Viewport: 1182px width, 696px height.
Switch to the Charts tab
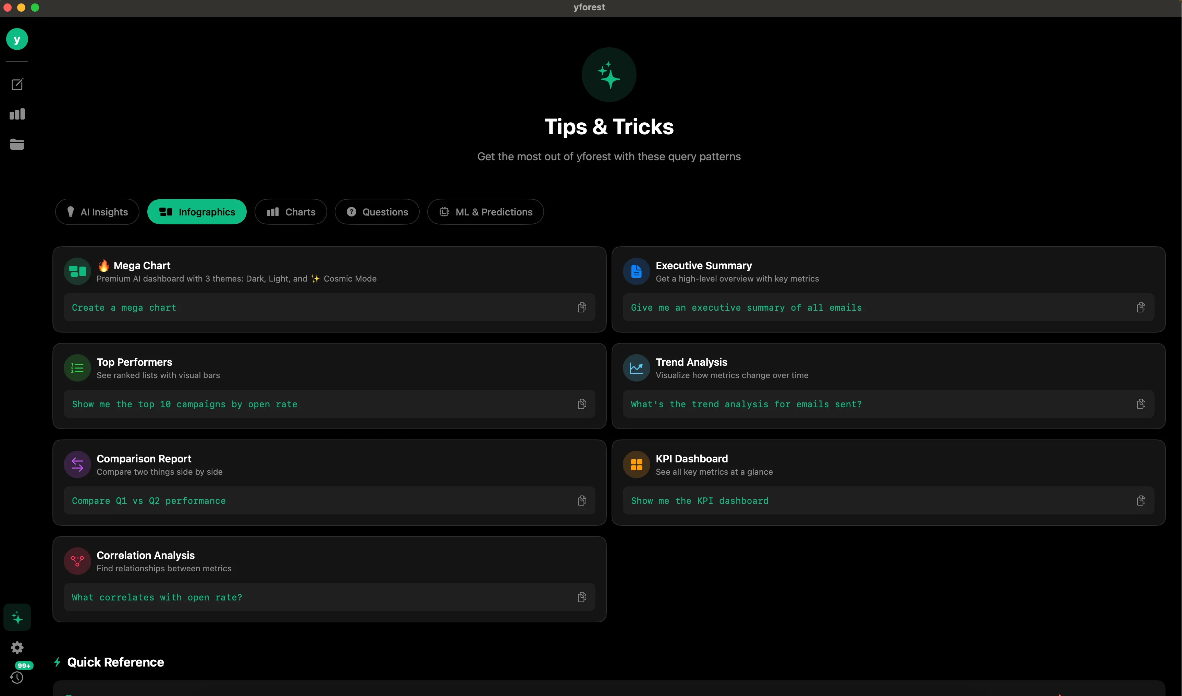(291, 212)
